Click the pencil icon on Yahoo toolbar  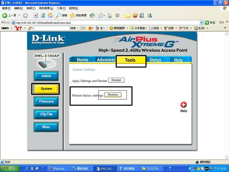[30, 28]
